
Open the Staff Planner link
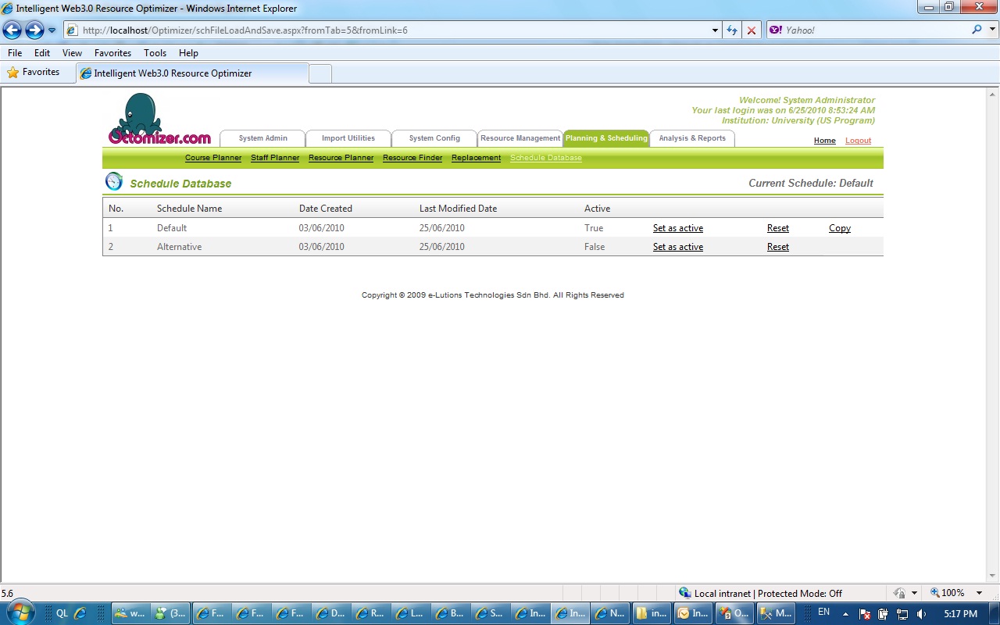275,158
